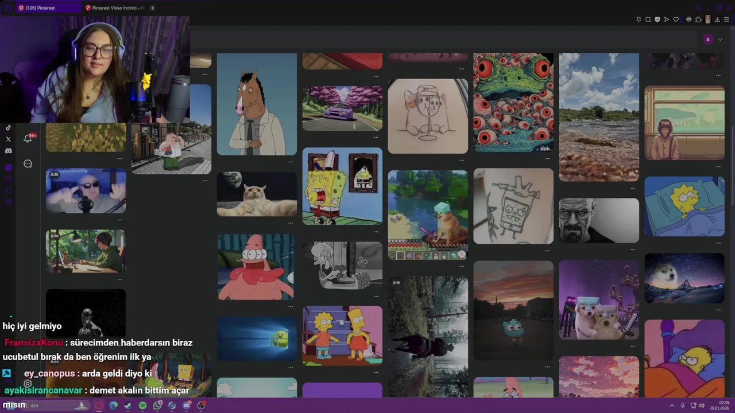This screenshot has width=735, height=413.
Task: Click the page vertical scrollbar thumb
Action: point(732,165)
